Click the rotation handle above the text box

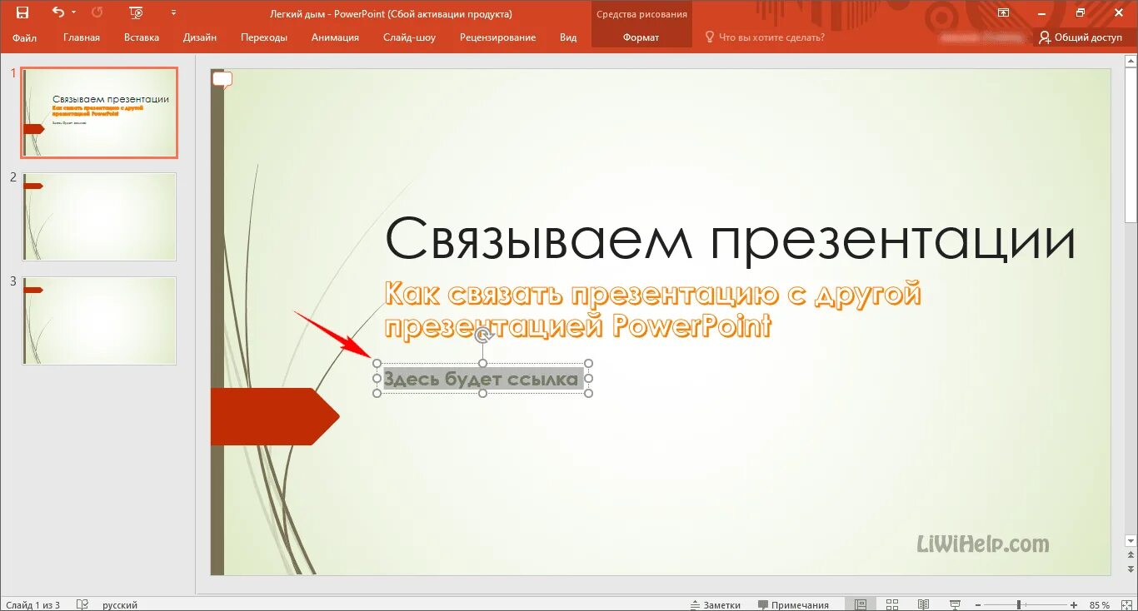(x=483, y=335)
